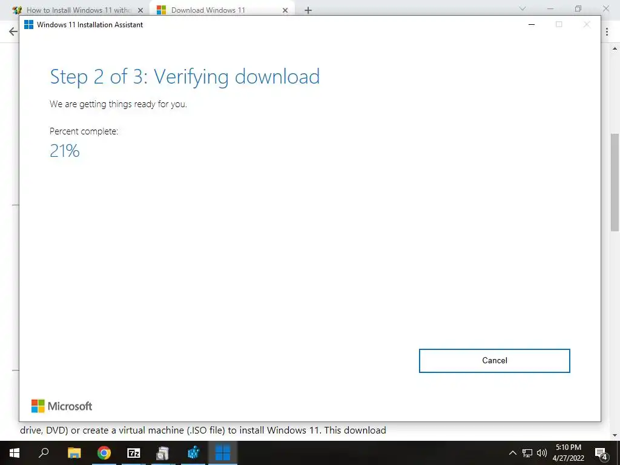620x465 pixels.
Task: Open a new browser tab
Action: [308, 10]
